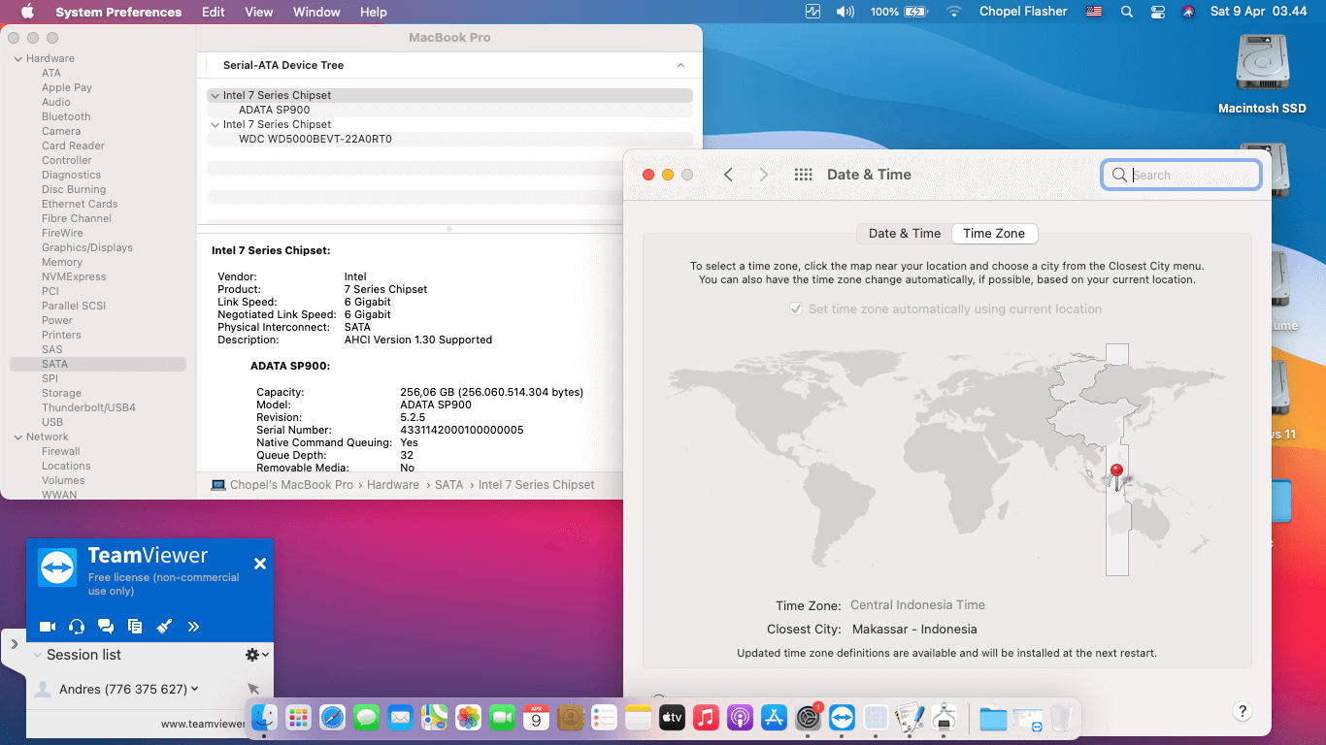Screen dimensions: 1326x745
Task: Open the Date & Time help button
Action: [1243, 711]
